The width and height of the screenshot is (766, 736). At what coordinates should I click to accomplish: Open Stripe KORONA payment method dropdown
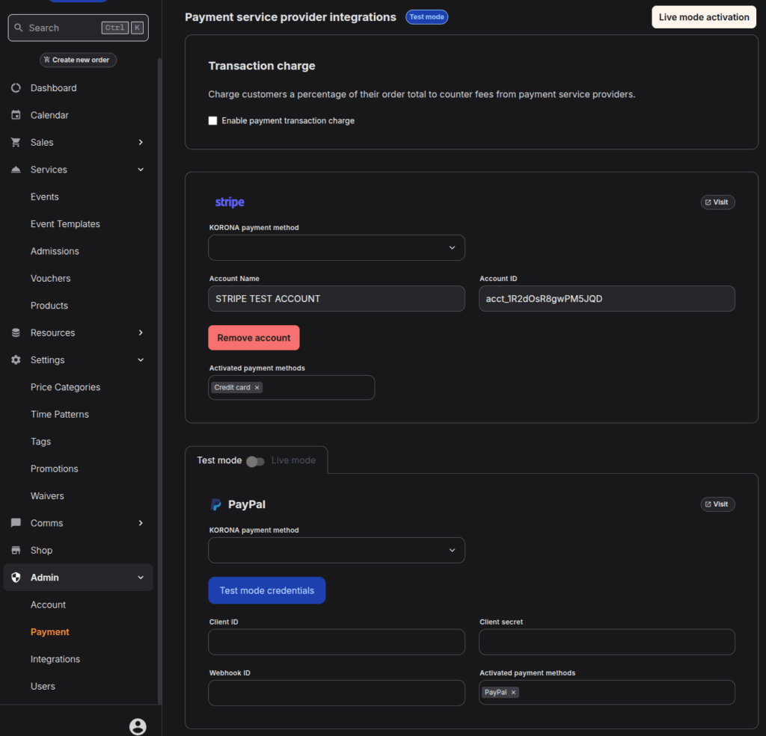point(337,248)
